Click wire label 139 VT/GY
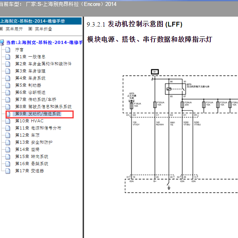Viewport: 238px width, 238px height. pyautogui.click(x=136, y=124)
